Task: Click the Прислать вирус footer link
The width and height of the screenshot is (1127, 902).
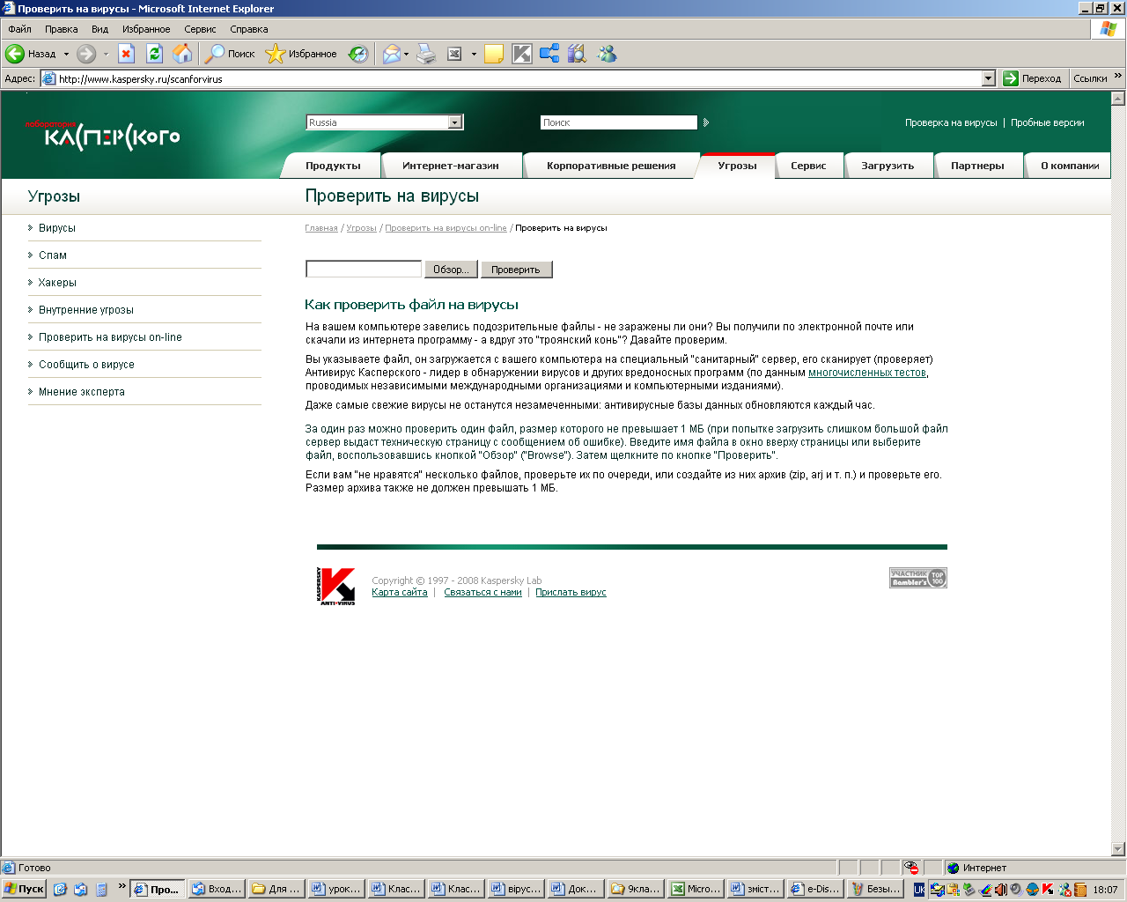Action: 571,592
